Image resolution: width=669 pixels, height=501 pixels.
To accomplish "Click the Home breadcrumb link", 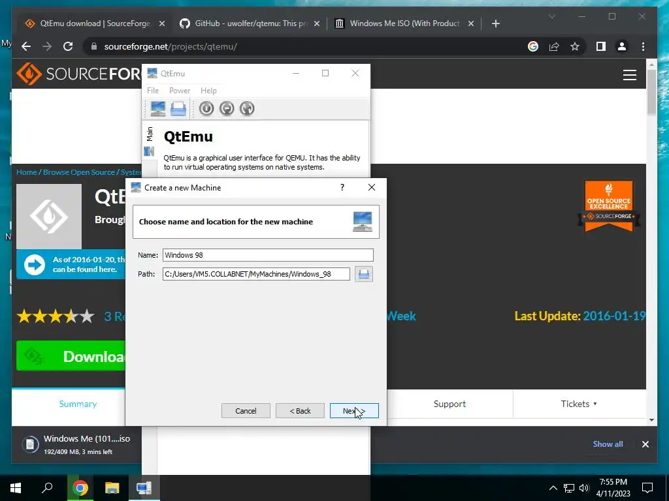I will [26, 172].
